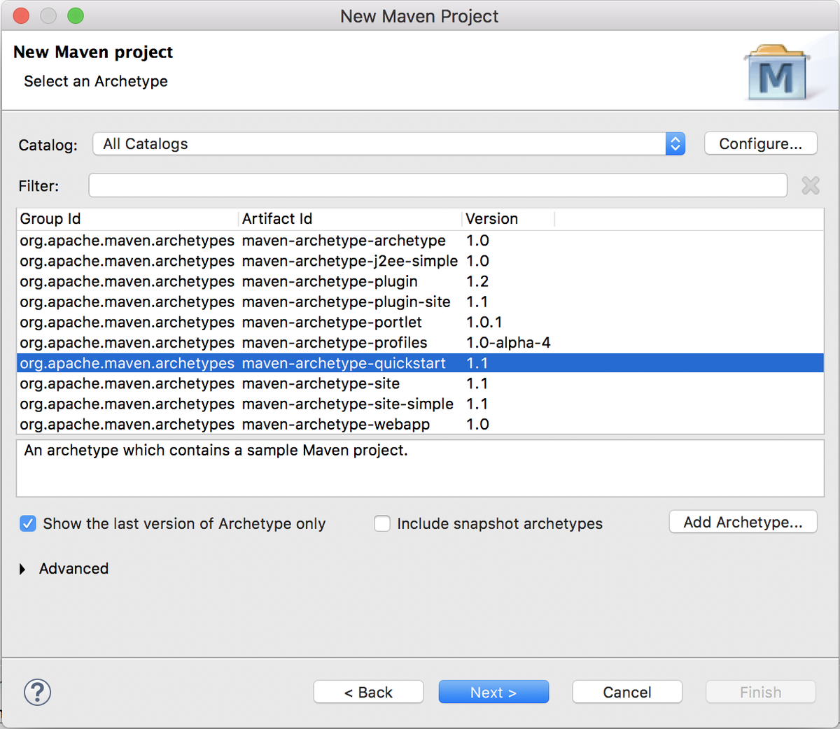Go to previous page with Back button

point(368,692)
